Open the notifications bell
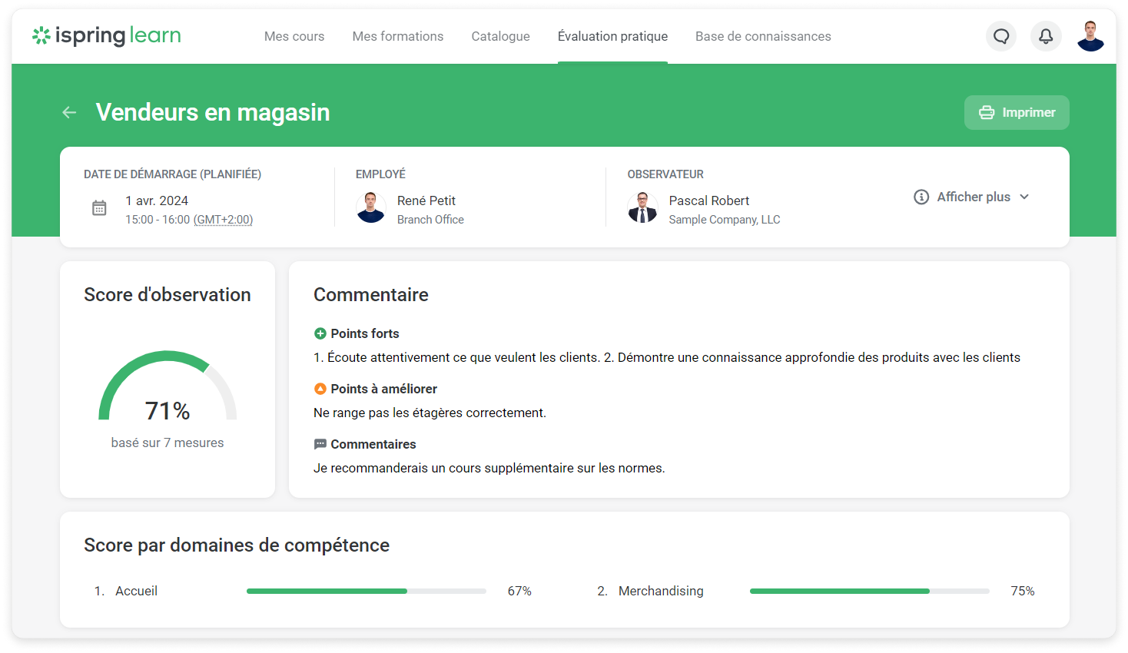This screenshot has width=1128, height=653. tap(1046, 36)
